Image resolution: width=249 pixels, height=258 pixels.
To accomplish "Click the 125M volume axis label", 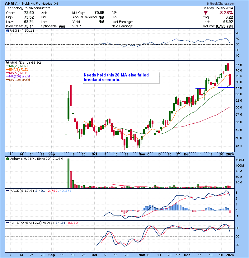I will pyautogui.click(x=240, y=160).
